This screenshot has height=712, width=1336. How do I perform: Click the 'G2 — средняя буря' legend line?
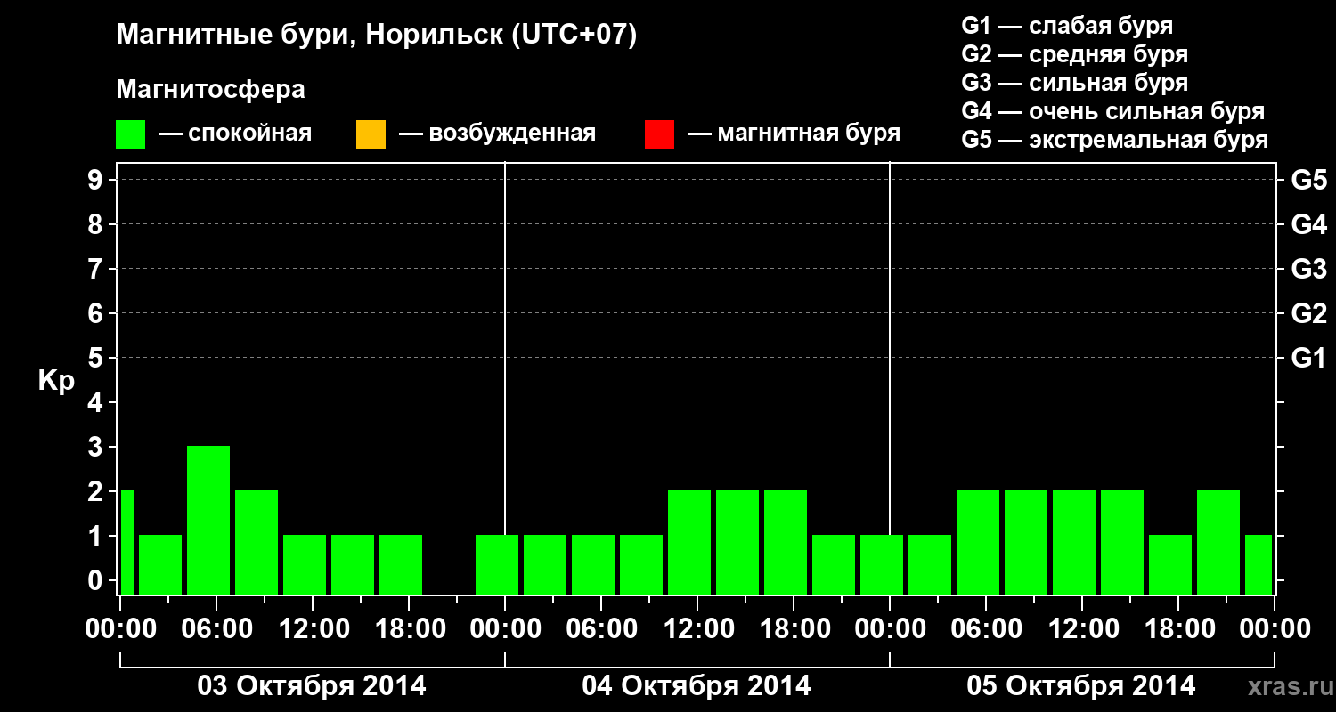pyautogui.click(x=1075, y=54)
